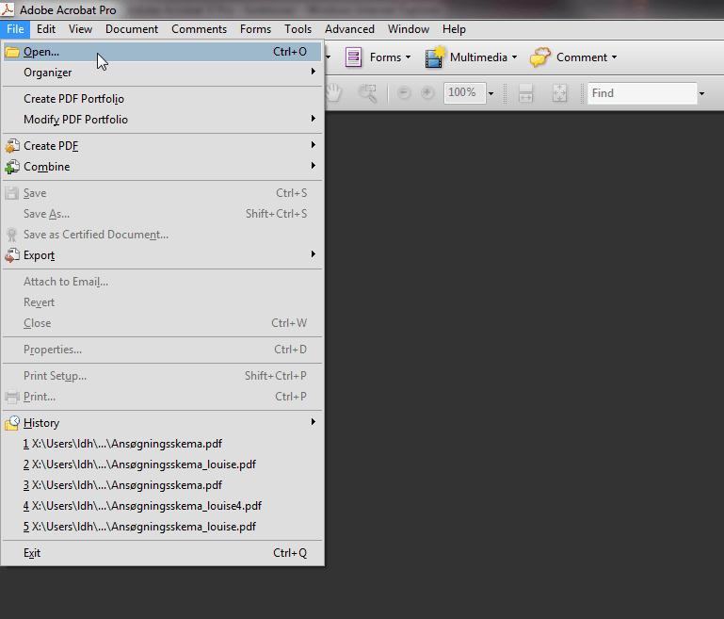Viewport: 724px width, 619px height.
Task: Click the Comment speech bubble icon
Action: (539, 57)
